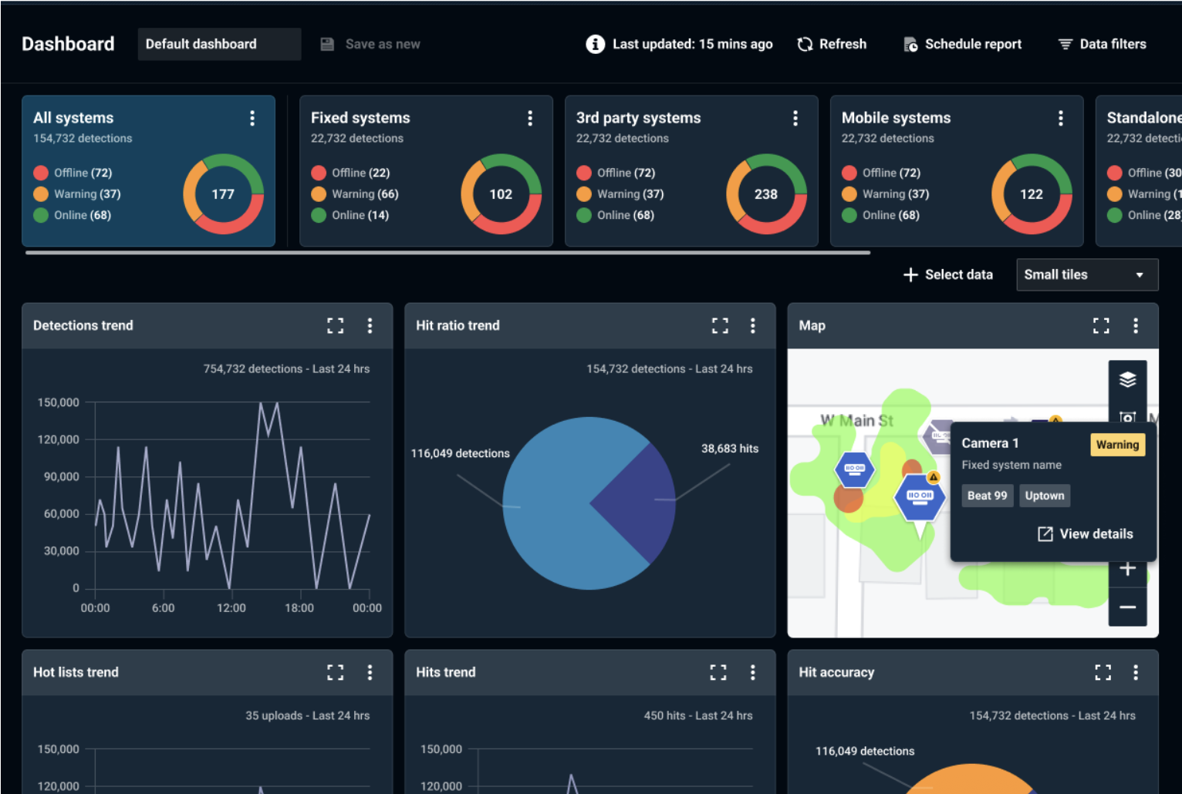Click the '116,049 detections' label in Hit ratio trend
The image size is (1182, 794).
coord(461,453)
